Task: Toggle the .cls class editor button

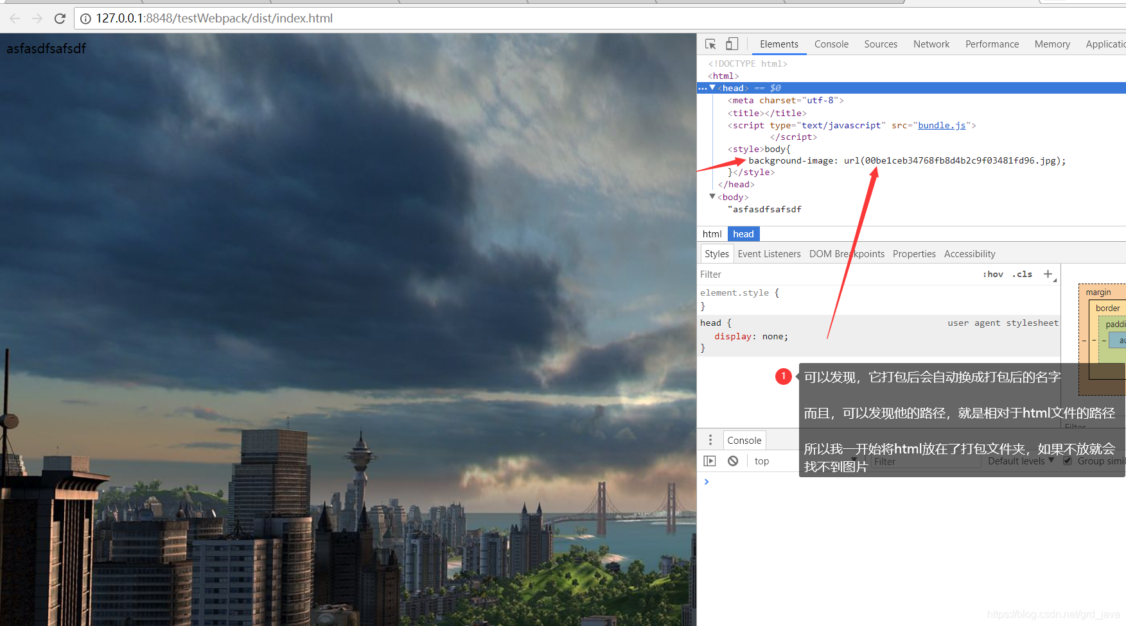Action: 1022,275
